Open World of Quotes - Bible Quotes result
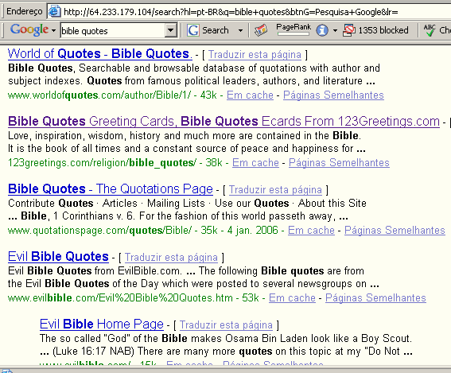The image size is (451, 373). [99, 54]
